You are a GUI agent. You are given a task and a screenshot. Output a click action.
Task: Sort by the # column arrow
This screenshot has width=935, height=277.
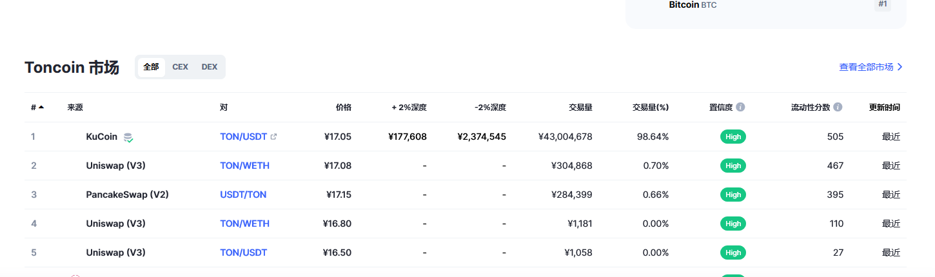click(41, 107)
